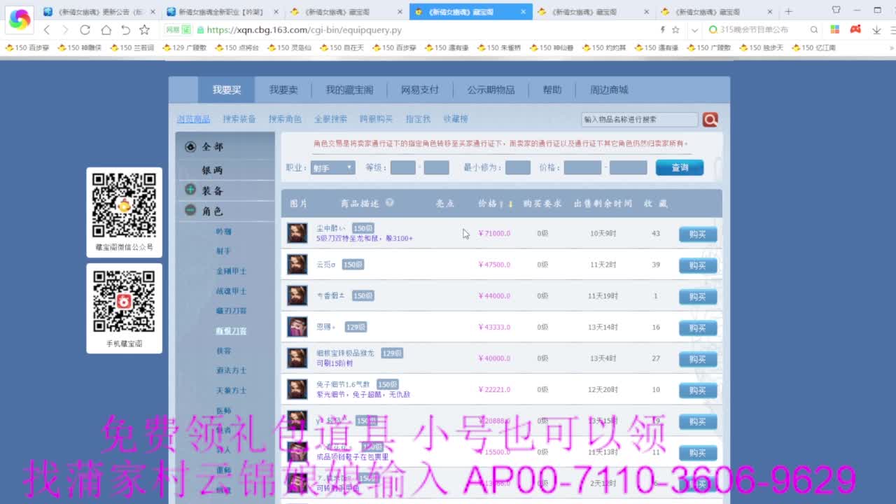896x504 pixels.
Task: Open address bar dropdown arrow
Action: [694, 30]
